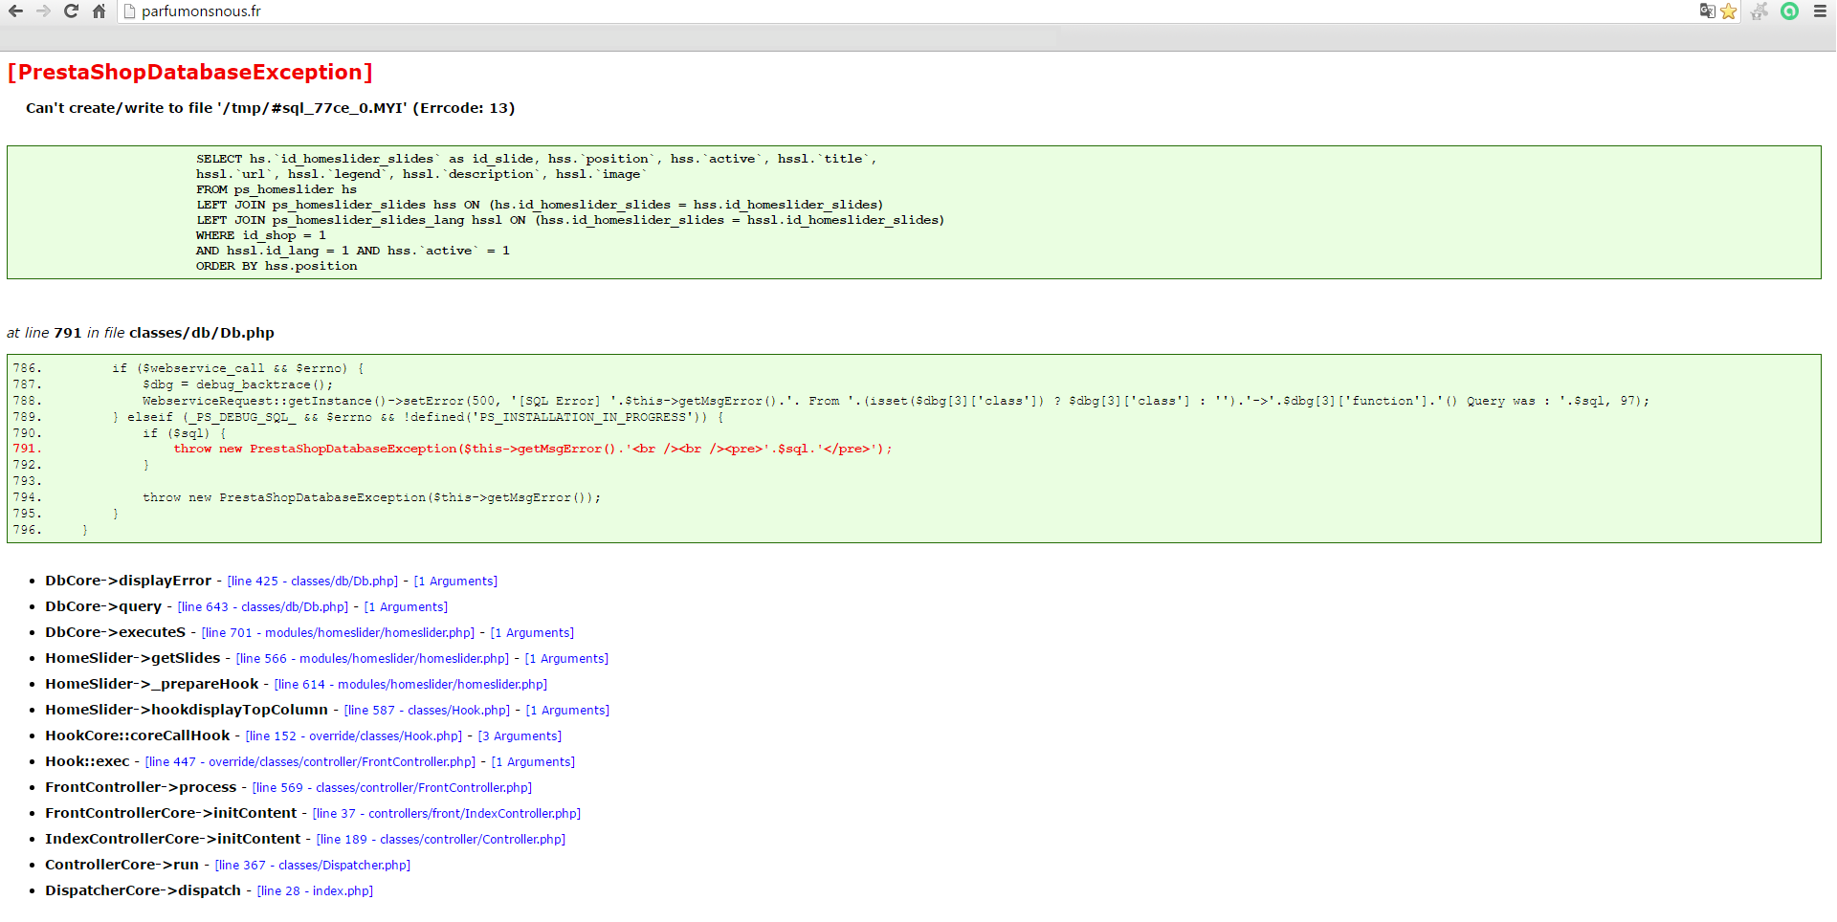This screenshot has height=922, width=1837.
Task: Click the "LEFT JOIN ps_homeslider_slides_lang hssl" SQL line
Action: coord(570,220)
